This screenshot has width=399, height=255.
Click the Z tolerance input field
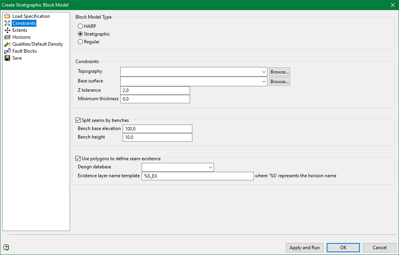point(155,90)
